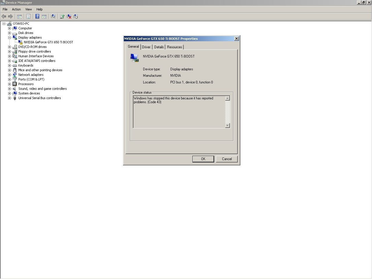Click the Disable device toolbar icon
The width and height of the screenshot is (372, 279).
click(76, 17)
